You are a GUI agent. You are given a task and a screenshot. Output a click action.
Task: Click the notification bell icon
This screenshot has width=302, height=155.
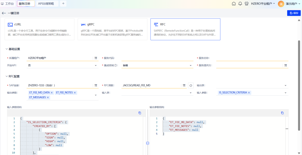coord(240,4)
